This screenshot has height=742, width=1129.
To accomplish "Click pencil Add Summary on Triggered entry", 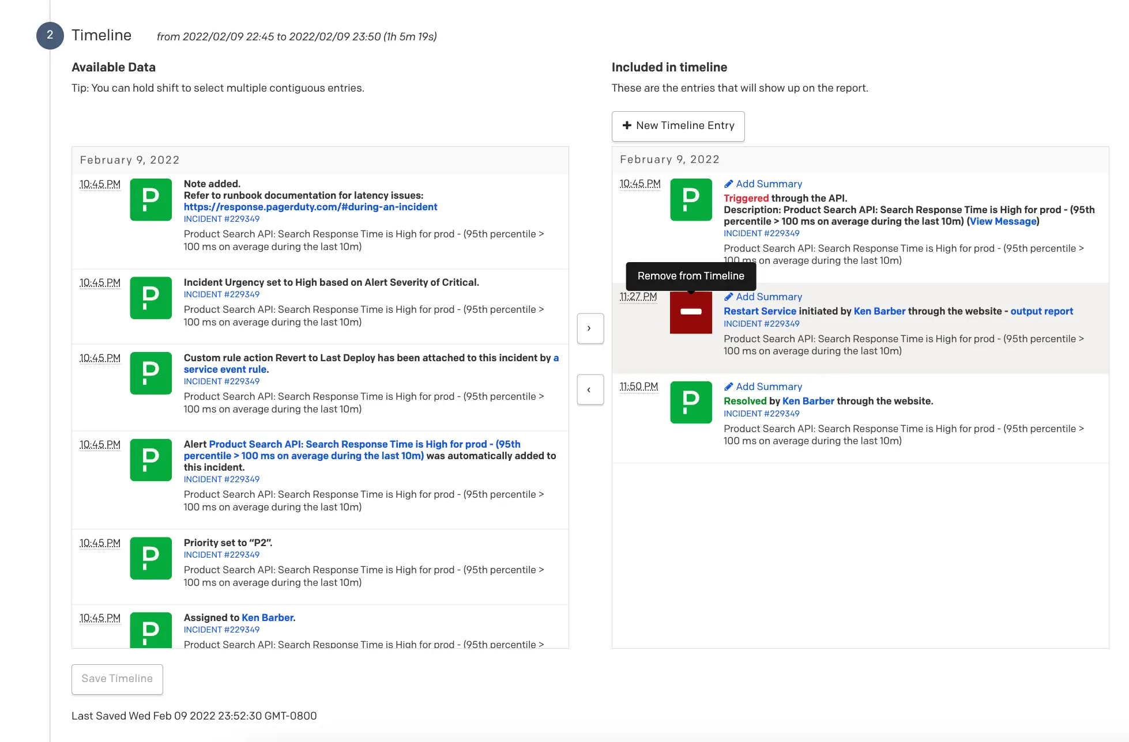I will (x=763, y=184).
